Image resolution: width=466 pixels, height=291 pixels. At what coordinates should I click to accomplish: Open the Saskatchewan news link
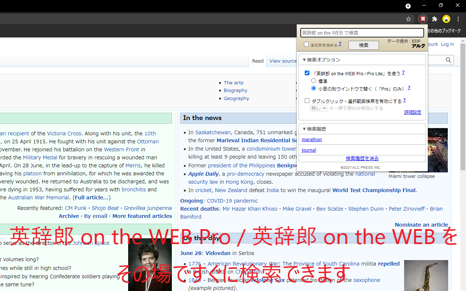point(213,132)
